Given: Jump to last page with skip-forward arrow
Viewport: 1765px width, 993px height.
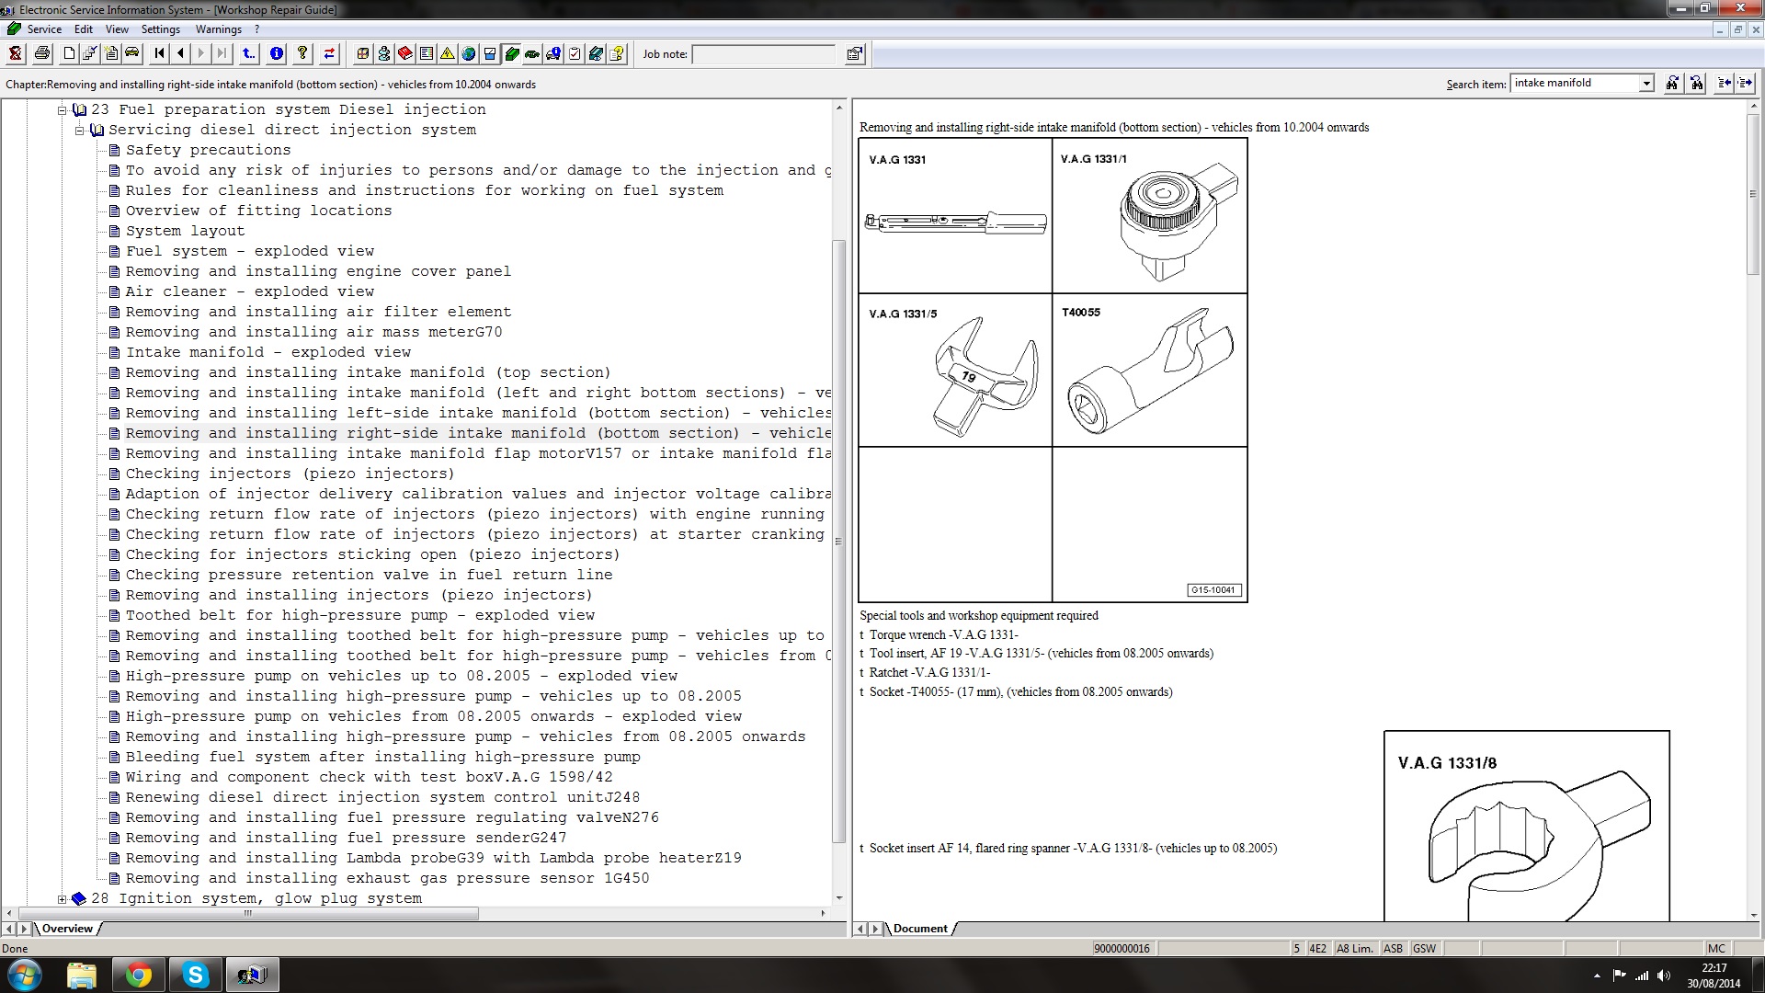Looking at the screenshot, I should click(x=222, y=53).
